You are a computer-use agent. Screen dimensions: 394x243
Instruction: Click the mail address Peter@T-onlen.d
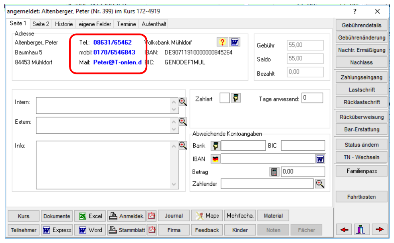(x=117, y=62)
